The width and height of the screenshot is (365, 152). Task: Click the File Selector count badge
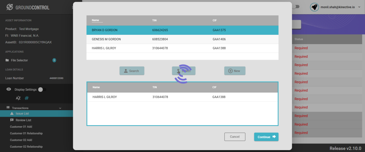pyautogui.click(x=54, y=60)
